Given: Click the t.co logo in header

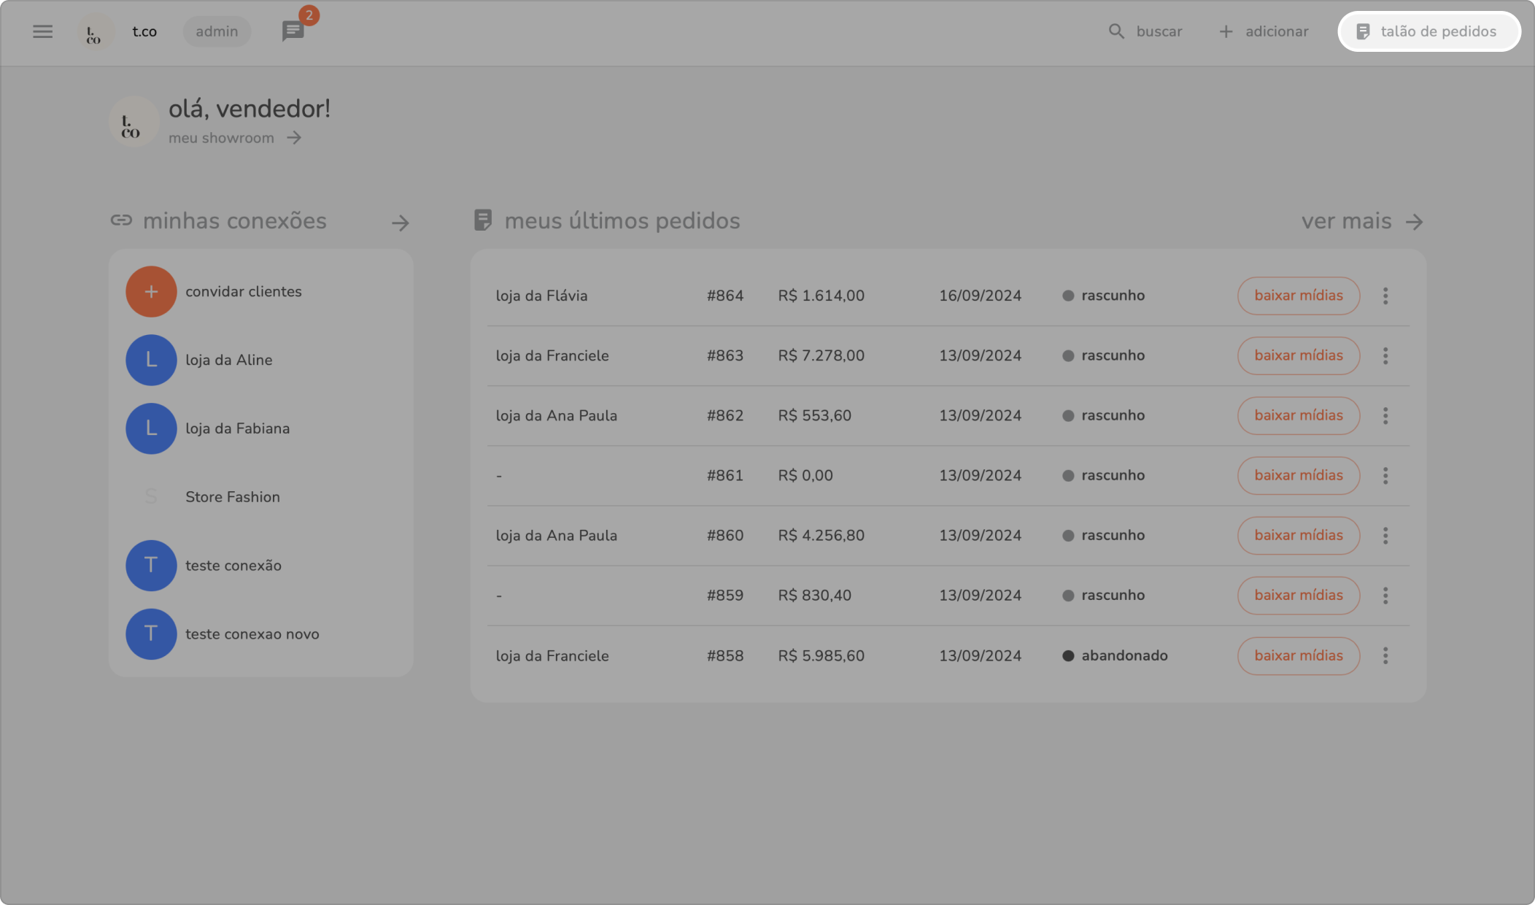Looking at the screenshot, I should [95, 32].
